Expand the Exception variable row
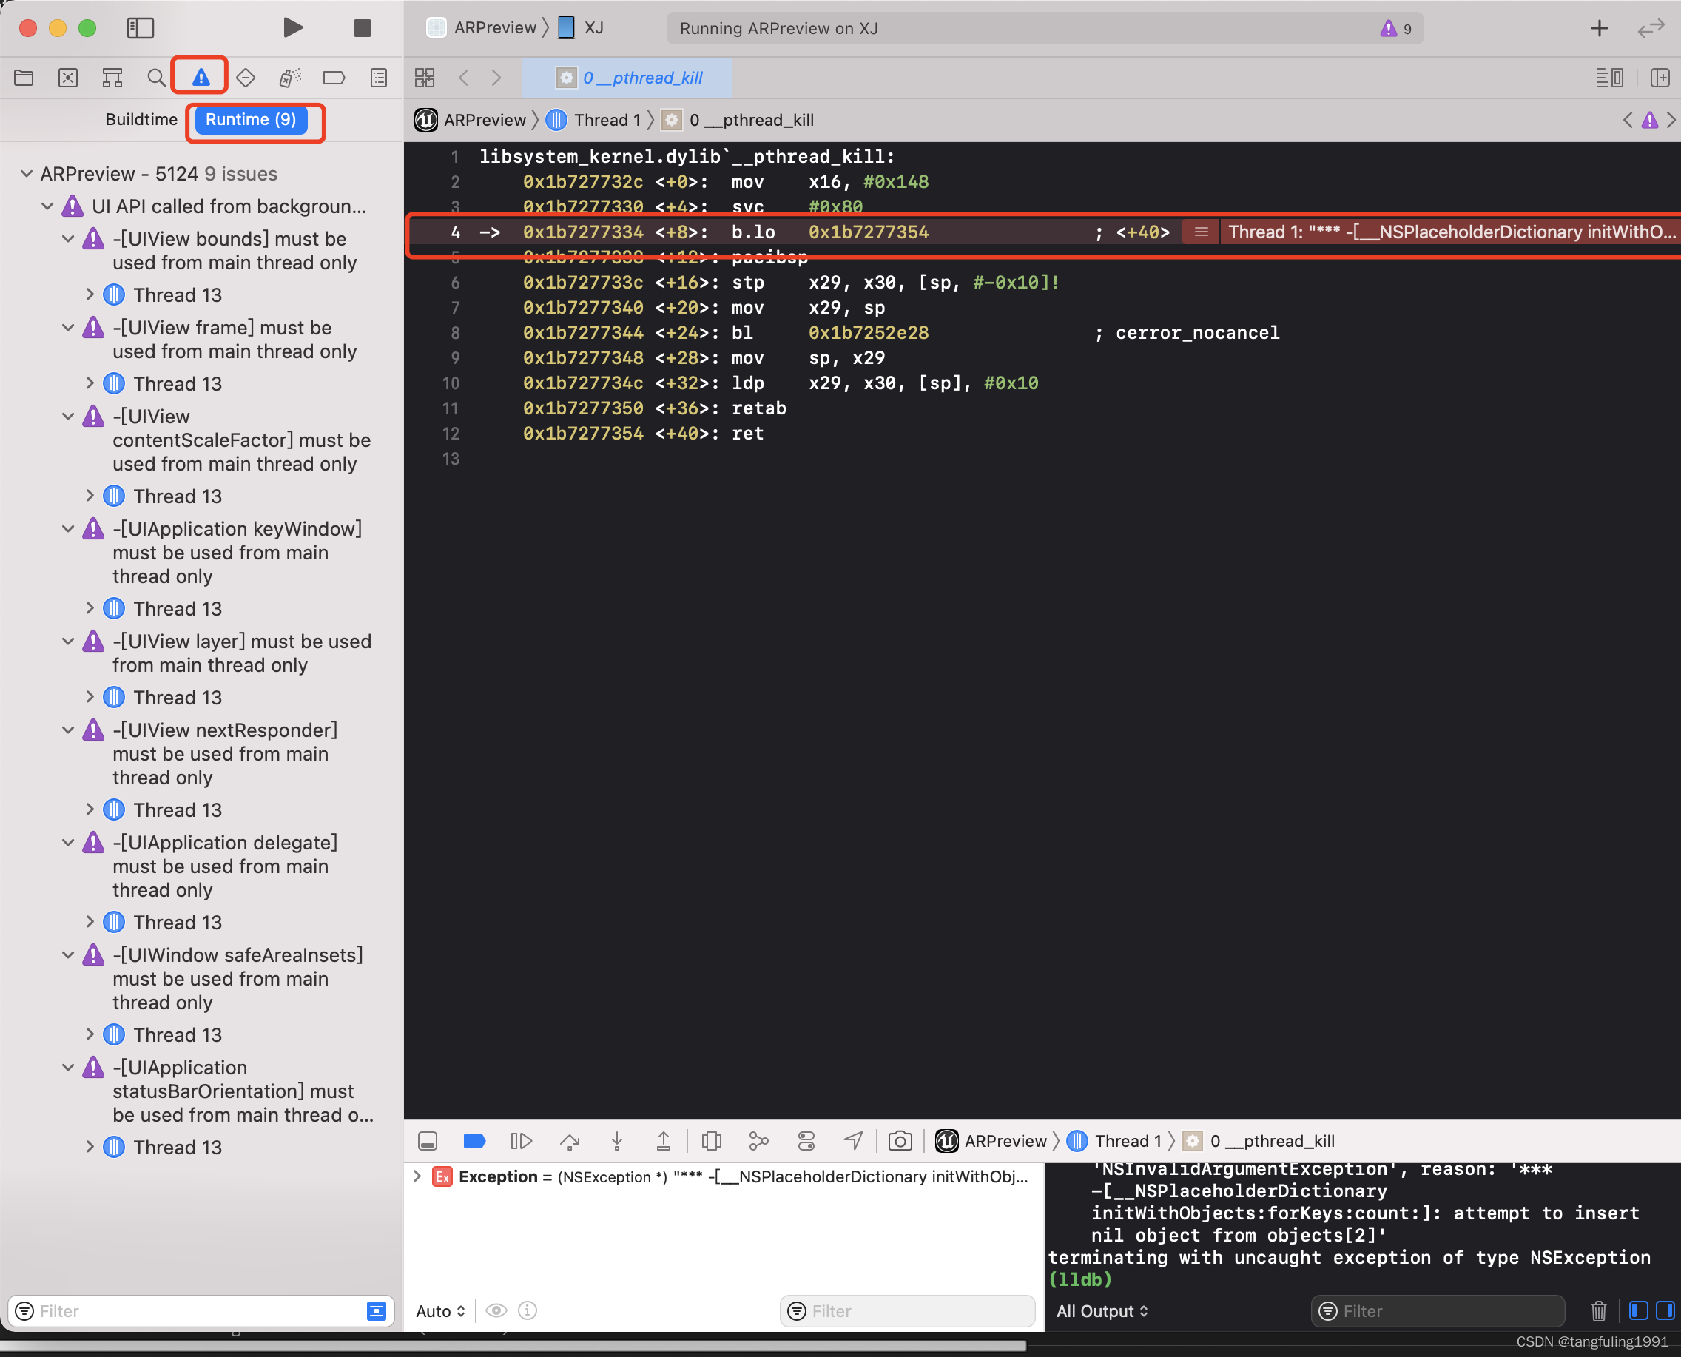 (417, 1176)
